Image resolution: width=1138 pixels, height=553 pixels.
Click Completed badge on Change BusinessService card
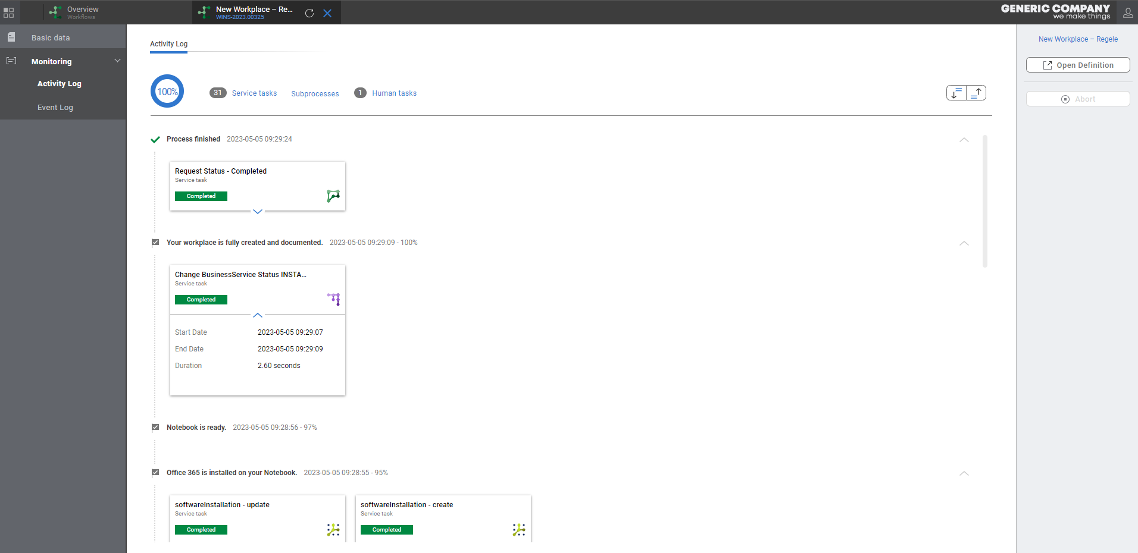[x=201, y=300]
